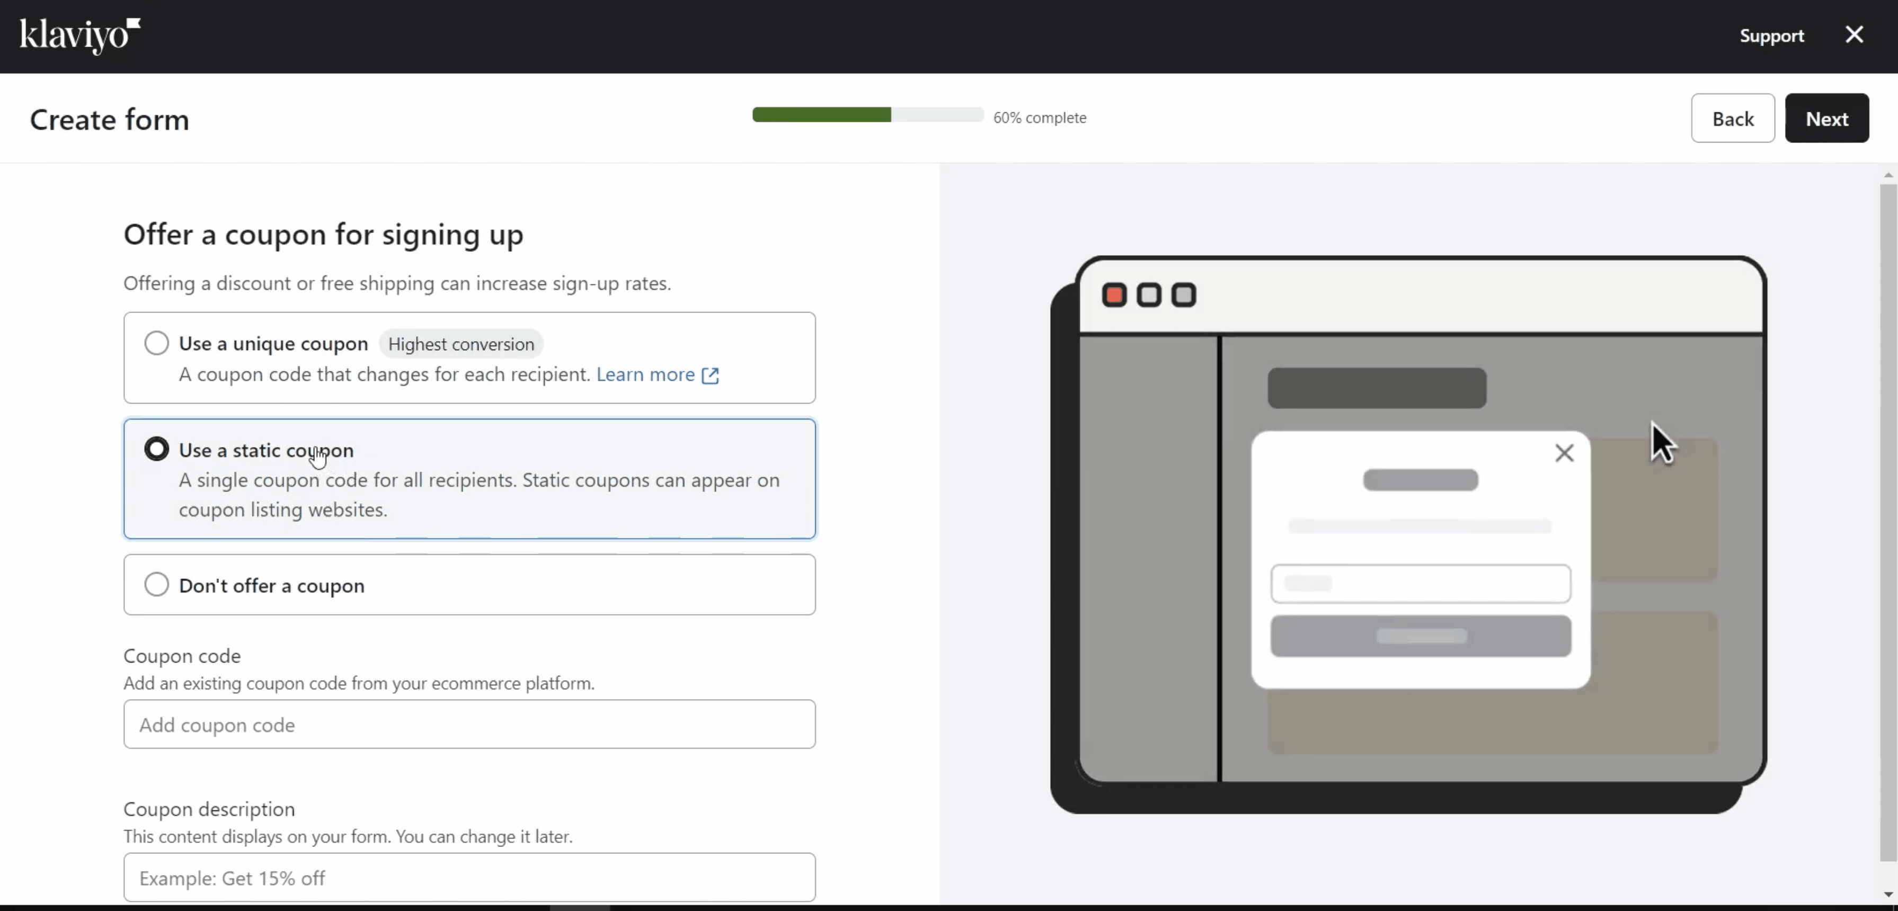Select Use a unique coupon option

(x=156, y=343)
